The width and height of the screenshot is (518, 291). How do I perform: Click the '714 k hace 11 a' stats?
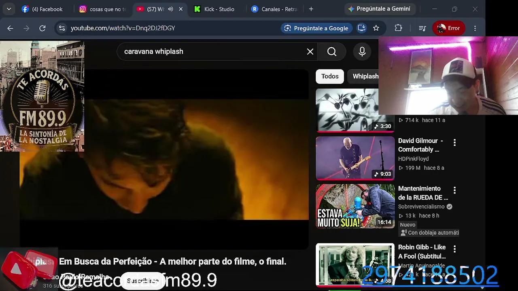click(422, 120)
